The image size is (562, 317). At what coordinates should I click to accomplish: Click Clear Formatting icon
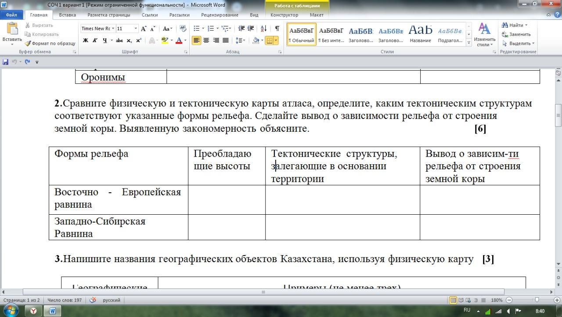coord(183,29)
